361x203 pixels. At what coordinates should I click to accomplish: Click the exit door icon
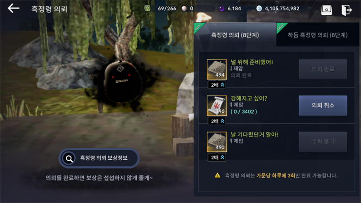click(x=347, y=10)
